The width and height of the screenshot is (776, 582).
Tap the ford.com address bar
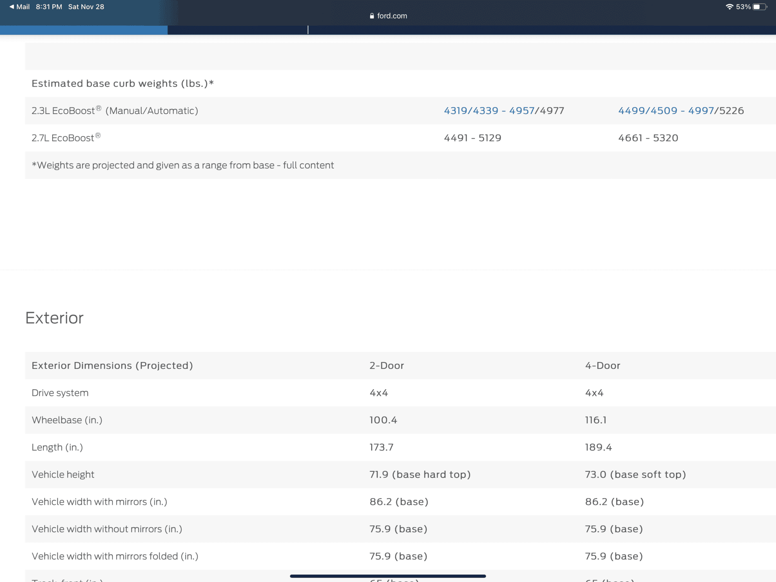coord(388,16)
